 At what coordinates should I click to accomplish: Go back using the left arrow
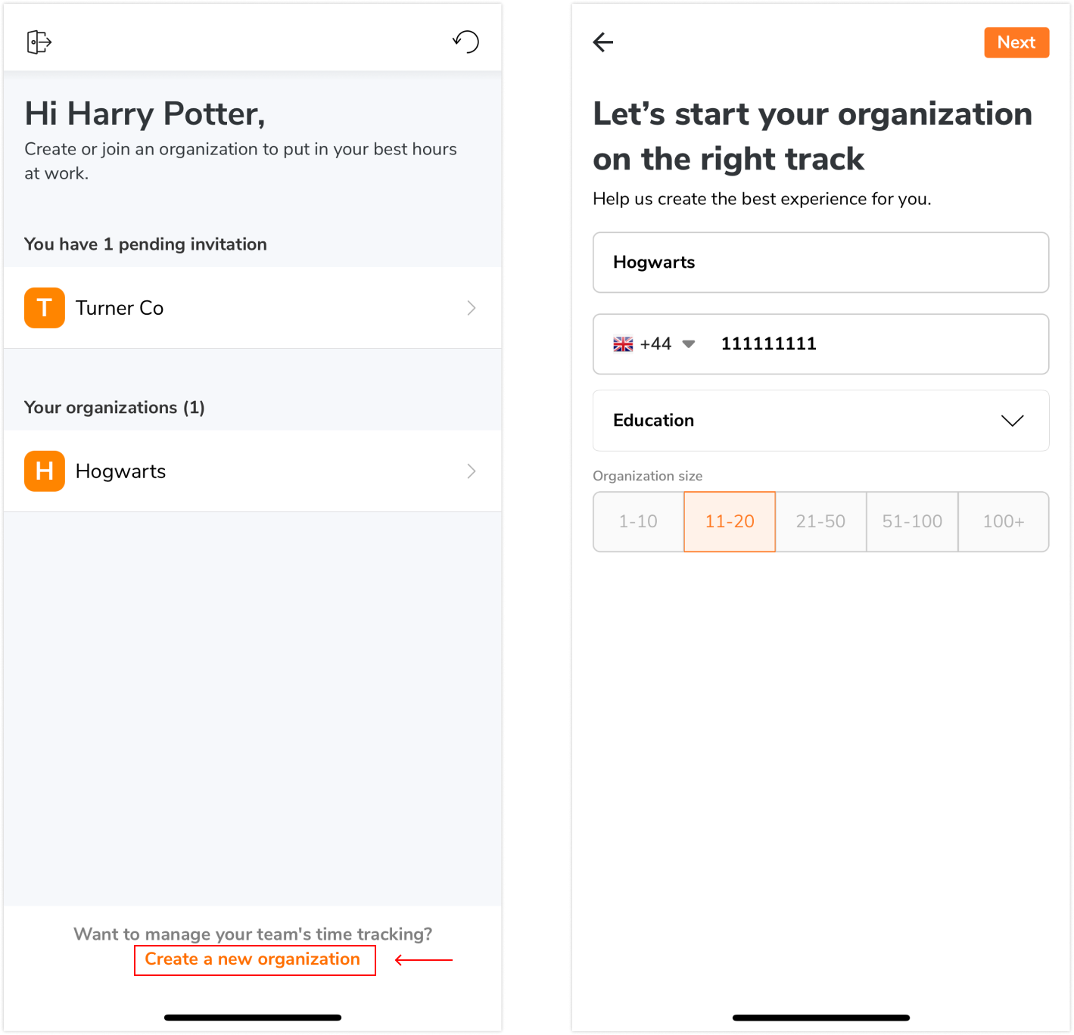pyautogui.click(x=603, y=42)
